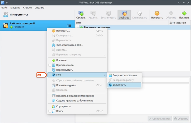Image resolution: width=191 pixels, height=123 pixels.
Task: Open Показать журнал... from context menu
Action: click(77, 85)
